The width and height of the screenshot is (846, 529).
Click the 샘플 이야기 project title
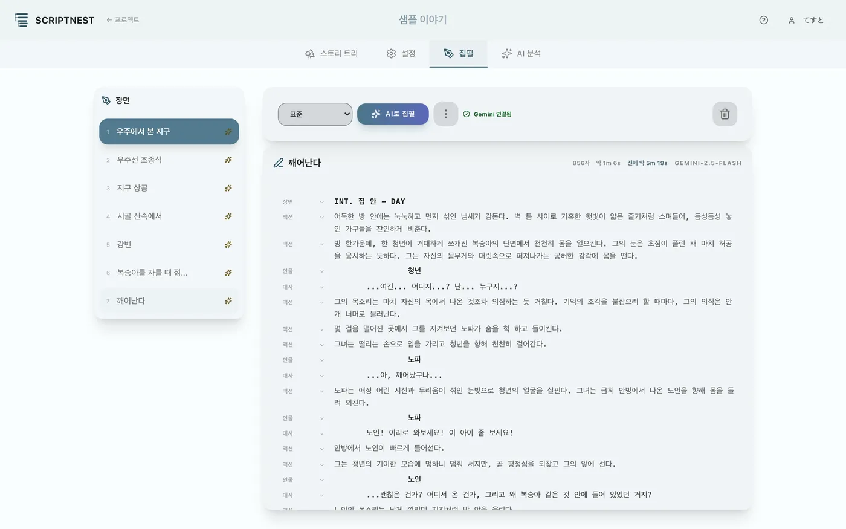click(x=423, y=20)
